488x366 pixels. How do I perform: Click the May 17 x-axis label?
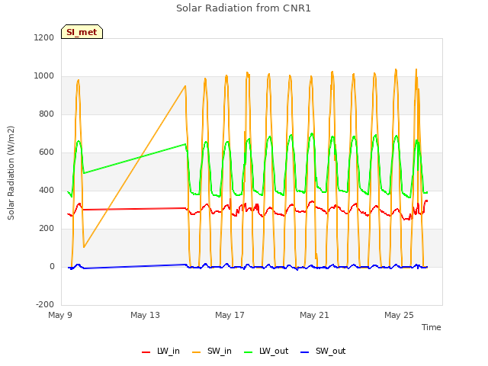(230, 315)
